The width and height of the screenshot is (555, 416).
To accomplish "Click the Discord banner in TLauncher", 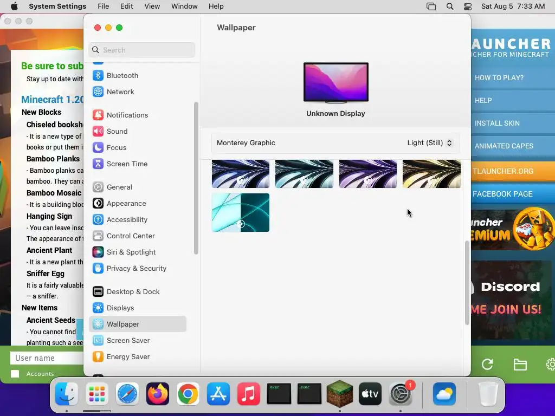I will click(511, 300).
